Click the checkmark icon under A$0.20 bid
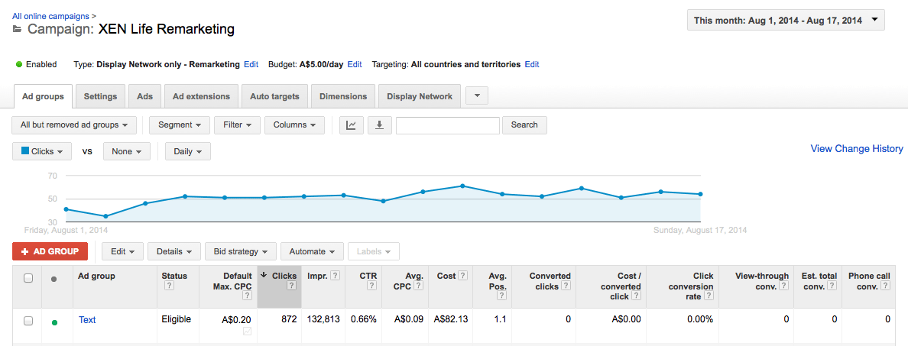The height and width of the screenshot is (346, 908). click(x=246, y=331)
